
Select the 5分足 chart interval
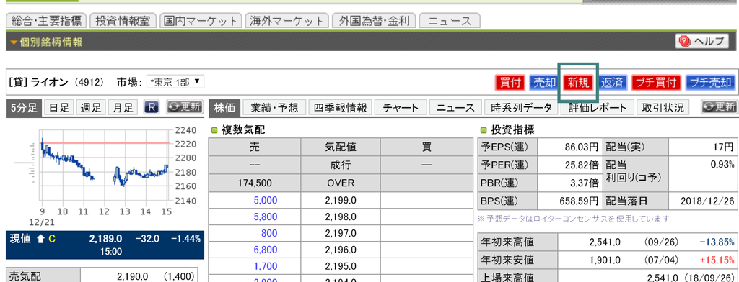point(24,108)
